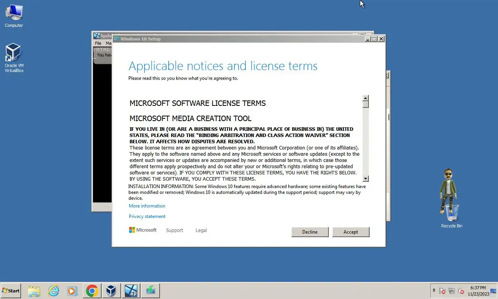498x299 pixels.
Task: Open network tray icon
Action: pyautogui.click(x=452, y=291)
